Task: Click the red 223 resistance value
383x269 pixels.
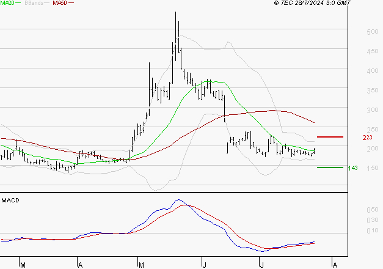Action: pos(367,138)
